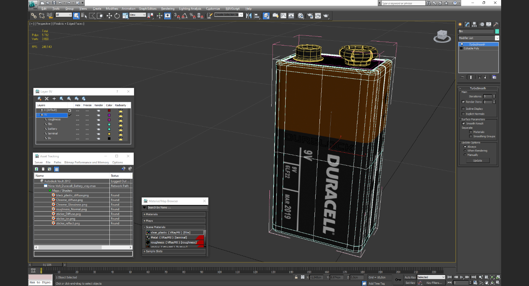The height and width of the screenshot is (286, 529).
Task: Click add new layer plus icon
Action: coord(54,99)
